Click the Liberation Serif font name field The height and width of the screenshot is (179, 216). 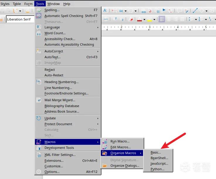point(20,19)
